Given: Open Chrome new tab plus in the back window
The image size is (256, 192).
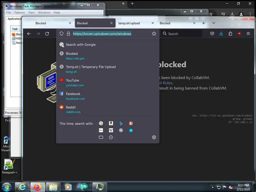Looking at the screenshot, I should coord(132,3).
